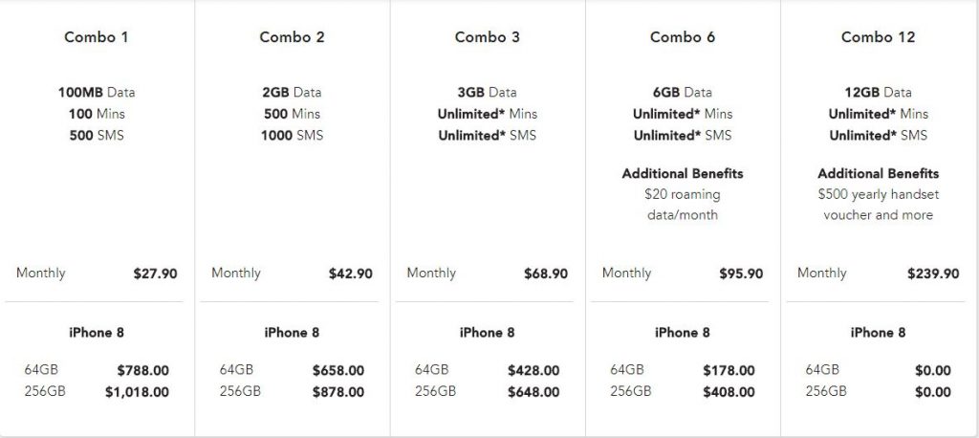The height and width of the screenshot is (438, 979).
Task: Click the $658.00 handset price
Action: (x=337, y=370)
